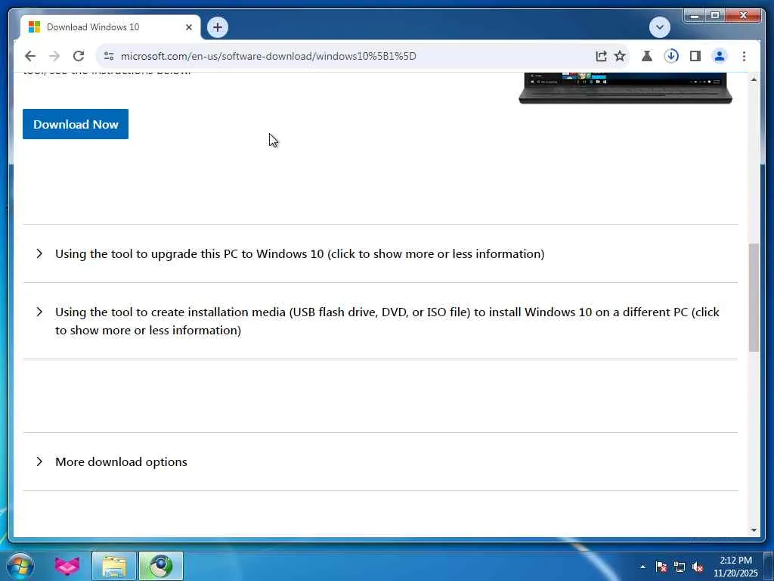Open a new tab with plus button
774x581 pixels.
coord(218,27)
